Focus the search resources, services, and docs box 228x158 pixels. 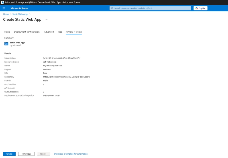point(150,8)
